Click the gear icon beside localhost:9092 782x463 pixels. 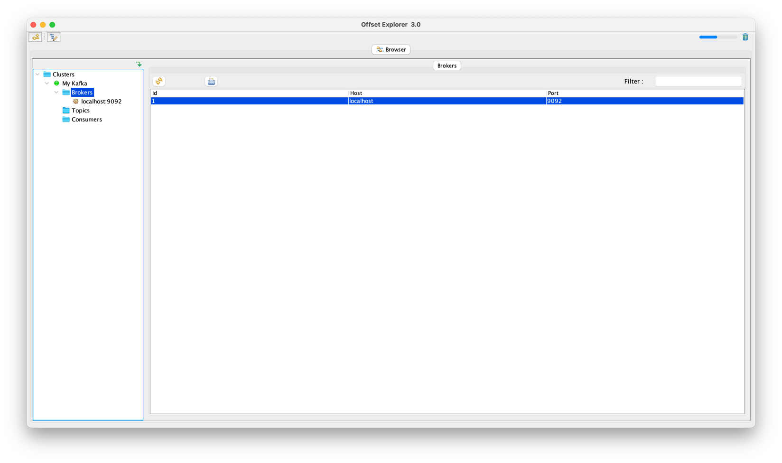tap(75, 102)
